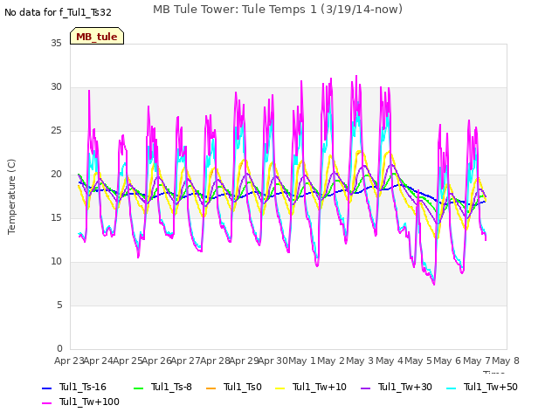Viewport: 559px width, 419px height.
Task: Click the chart title MB Tule Tower
Action: coord(278,10)
